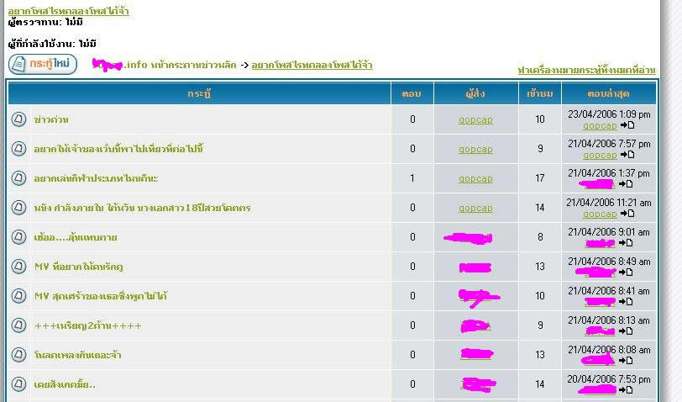The height and width of the screenshot is (402, 682).
Task: Click the topic icon beside ข่าวด่วน
Action: (x=18, y=119)
